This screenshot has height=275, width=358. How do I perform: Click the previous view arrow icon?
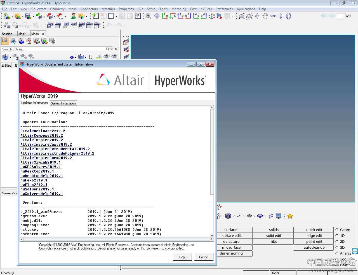pos(157,16)
